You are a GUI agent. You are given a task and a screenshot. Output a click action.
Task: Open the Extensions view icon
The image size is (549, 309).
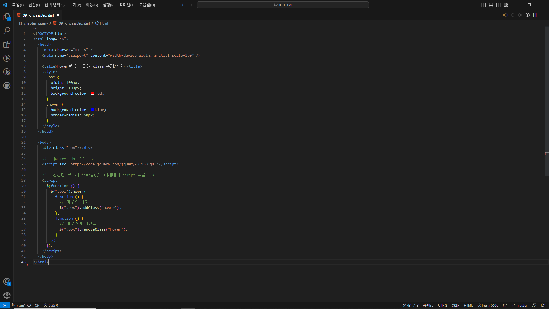[x=7, y=44]
